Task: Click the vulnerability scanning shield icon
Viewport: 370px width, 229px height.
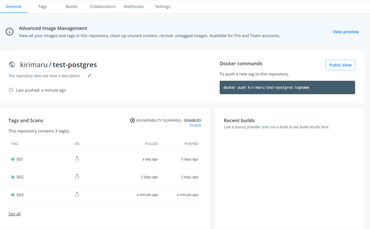Action: pos(132,121)
